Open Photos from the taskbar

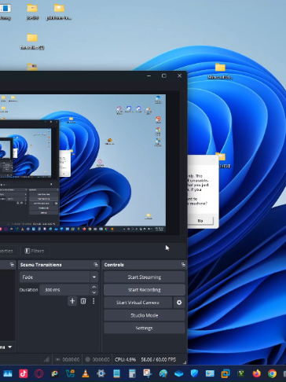click(8, 373)
